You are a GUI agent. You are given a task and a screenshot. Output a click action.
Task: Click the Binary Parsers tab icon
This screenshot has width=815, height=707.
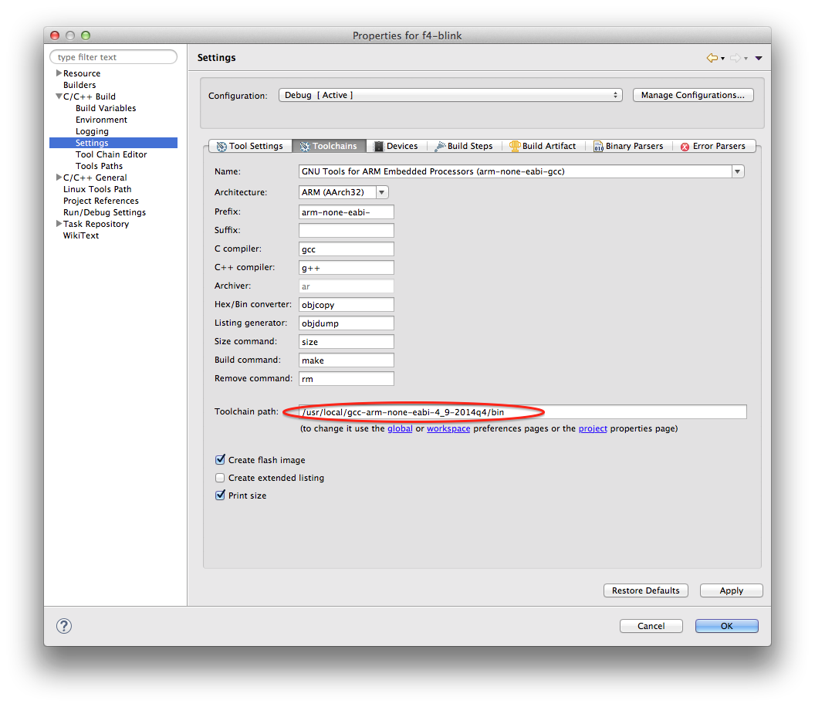coord(597,146)
